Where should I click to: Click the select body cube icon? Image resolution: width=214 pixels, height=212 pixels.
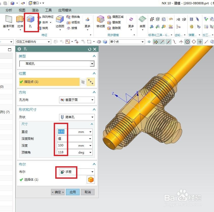91,180
